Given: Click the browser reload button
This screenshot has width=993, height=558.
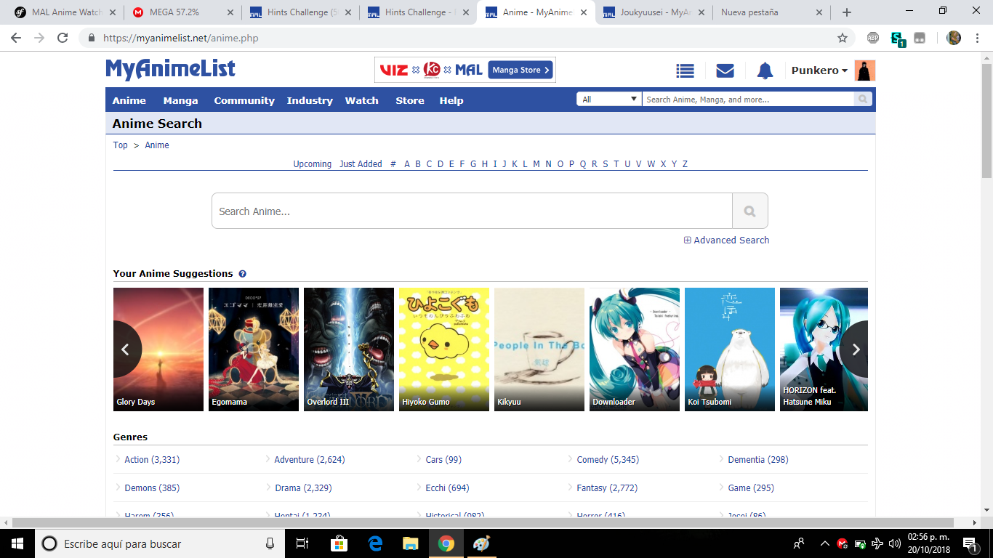Looking at the screenshot, I should (63, 38).
